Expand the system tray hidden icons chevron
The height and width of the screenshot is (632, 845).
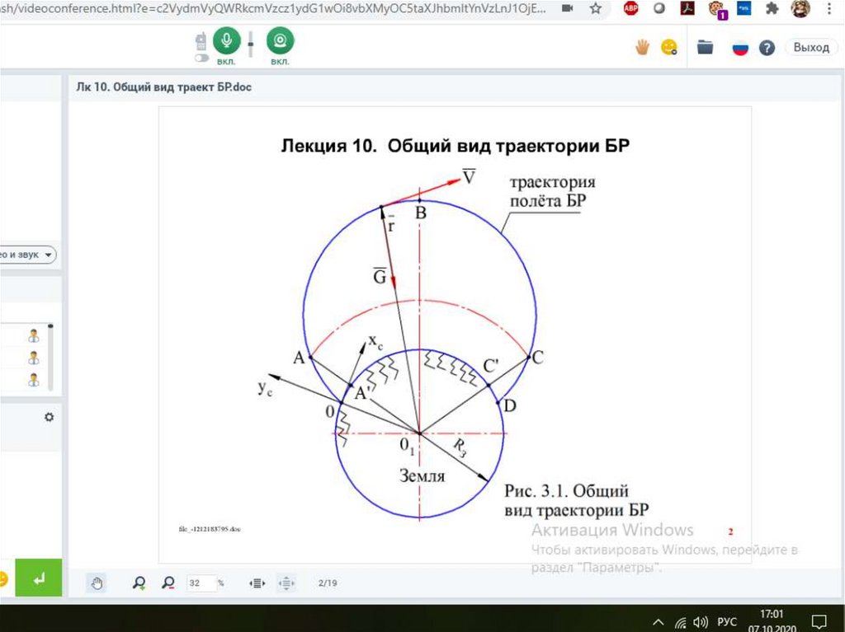(658, 622)
